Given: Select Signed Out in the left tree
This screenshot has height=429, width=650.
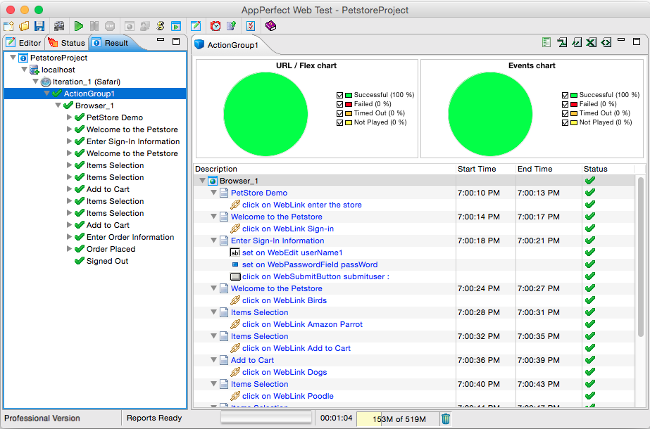Looking at the screenshot, I should tap(107, 261).
